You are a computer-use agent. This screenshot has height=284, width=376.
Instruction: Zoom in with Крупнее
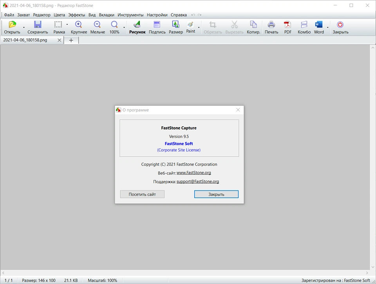(79, 27)
